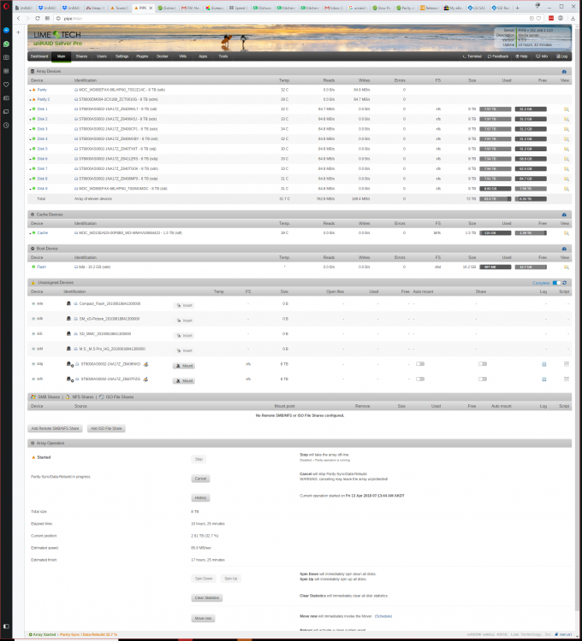The height and width of the screenshot is (641, 582).
Task: Open a new browser tab with the plus button
Action: [x=517, y=8]
